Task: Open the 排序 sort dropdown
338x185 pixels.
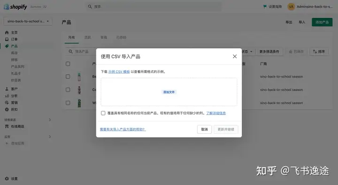Action: tap(319, 52)
